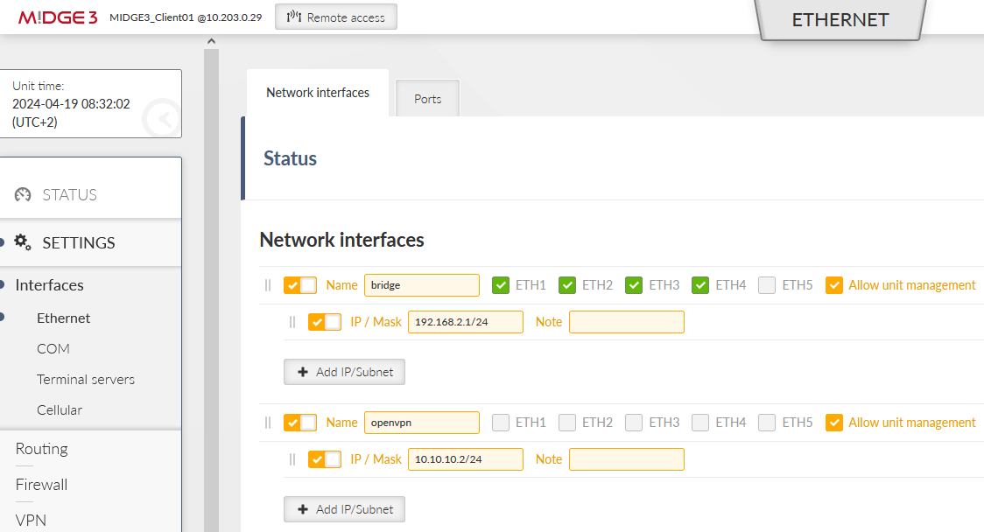Switch to the Ports tab

coord(427,99)
